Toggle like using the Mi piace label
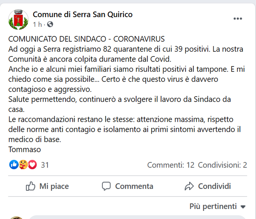Image resolution: width=256 pixels, height=219 pixels. [54, 186]
